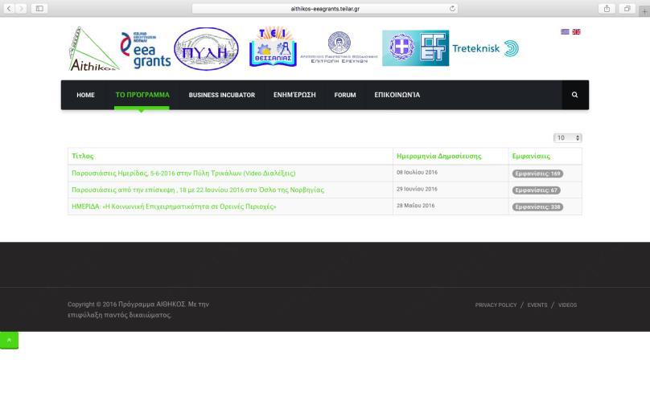
Task: Click the Safari forward arrow button
Action: point(21,8)
